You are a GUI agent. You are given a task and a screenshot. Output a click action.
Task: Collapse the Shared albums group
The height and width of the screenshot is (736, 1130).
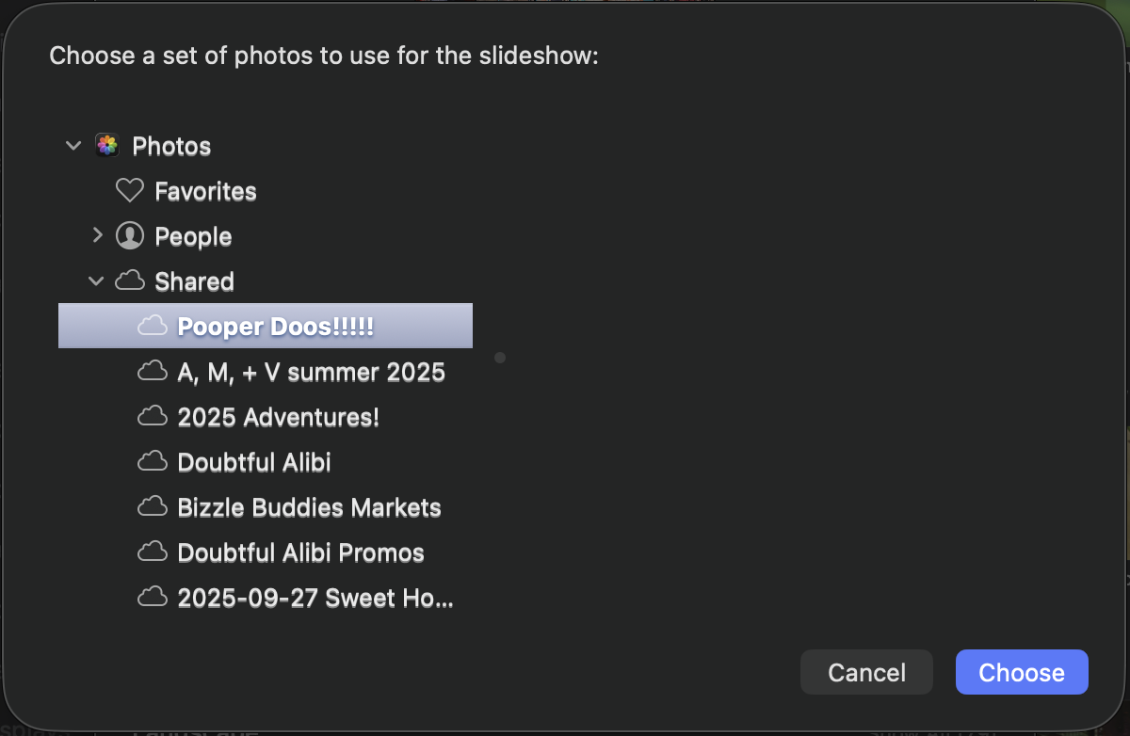click(96, 281)
